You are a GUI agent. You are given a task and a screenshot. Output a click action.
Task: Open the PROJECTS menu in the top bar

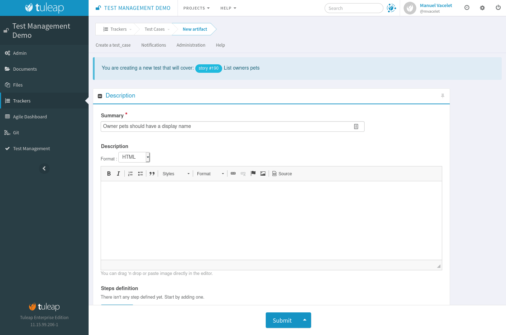pyautogui.click(x=196, y=8)
